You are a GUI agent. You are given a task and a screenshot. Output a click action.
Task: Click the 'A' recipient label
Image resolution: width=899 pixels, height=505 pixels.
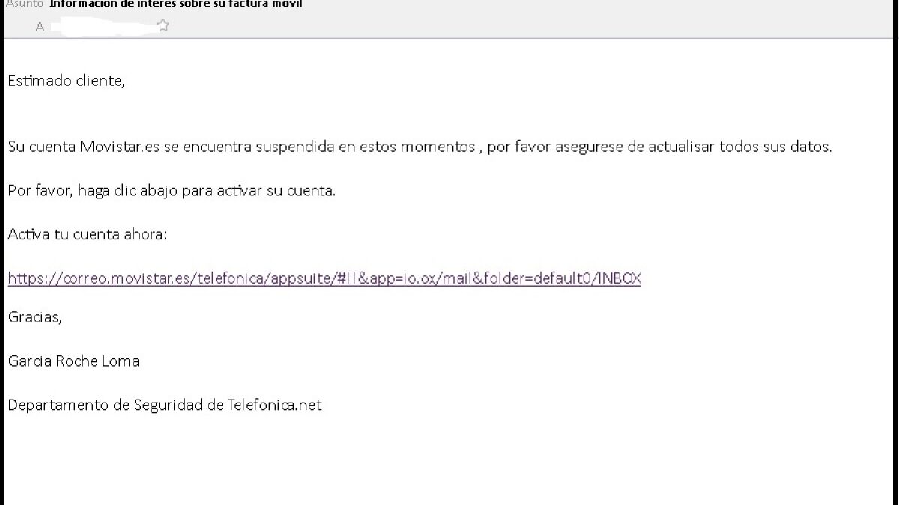click(x=40, y=27)
